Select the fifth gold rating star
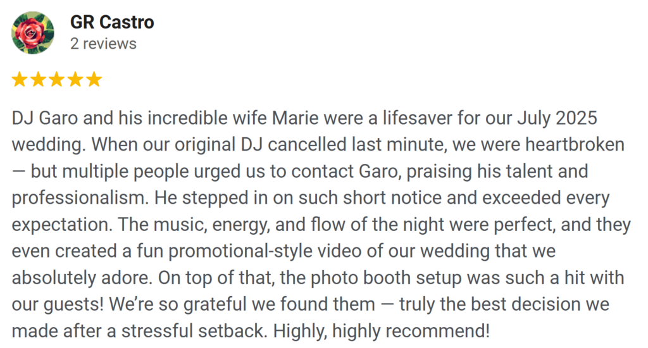Image resolution: width=648 pixels, height=348 pixels. pos(94,79)
